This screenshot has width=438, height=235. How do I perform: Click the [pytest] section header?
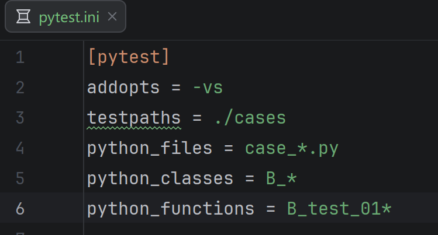pyautogui.click(x=129, y=57)
